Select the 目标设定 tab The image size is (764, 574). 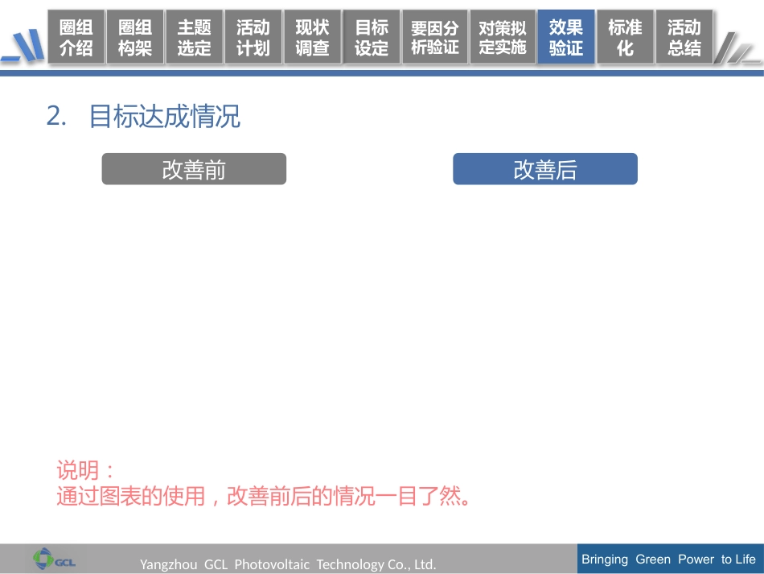click(x=372, y=37)
